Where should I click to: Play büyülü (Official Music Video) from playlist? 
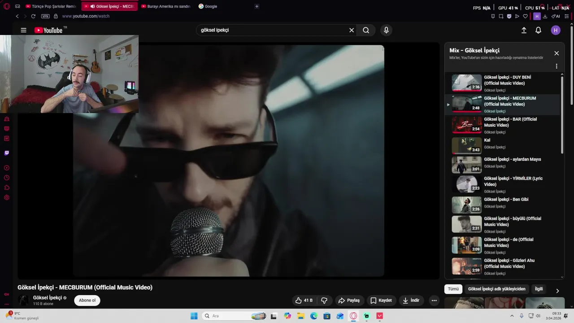(x=502, y=224)
